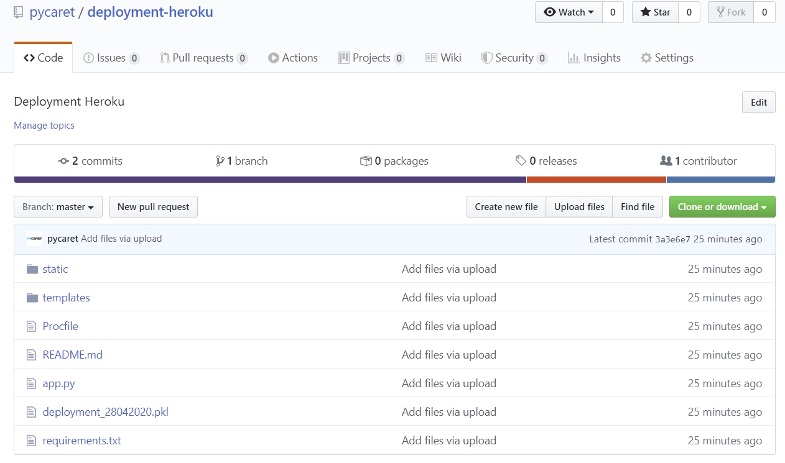The width and height of the screenshot is (785, 463).
Task: Click the repository book icon beside pycaret
Action: (19, 12)
